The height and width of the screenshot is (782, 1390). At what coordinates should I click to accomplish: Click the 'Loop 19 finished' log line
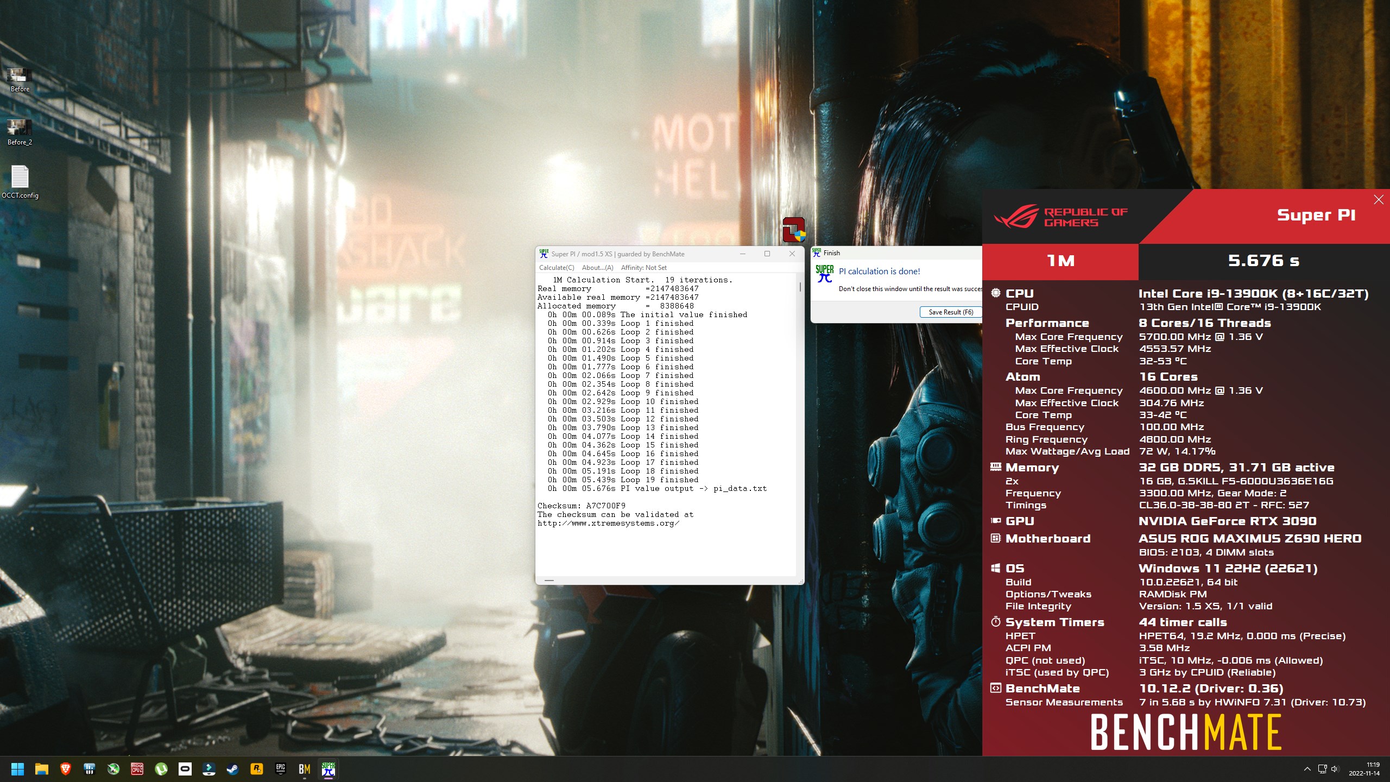tap(623, 480)
